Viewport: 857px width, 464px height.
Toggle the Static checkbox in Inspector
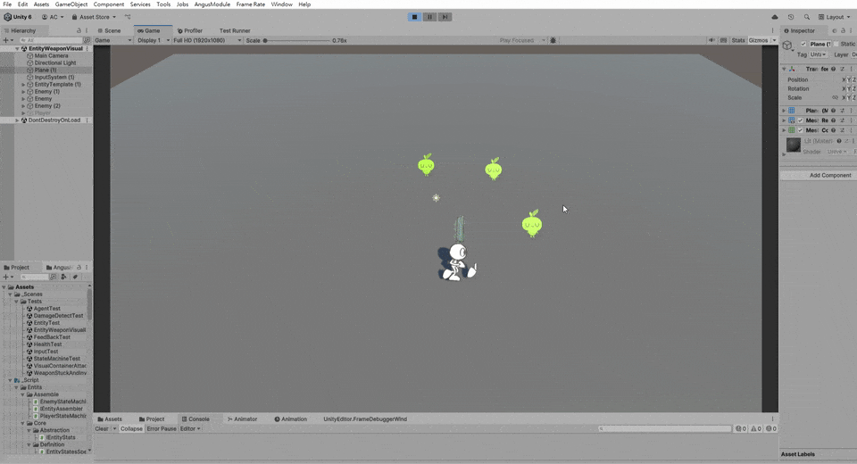tap(836, 45)
